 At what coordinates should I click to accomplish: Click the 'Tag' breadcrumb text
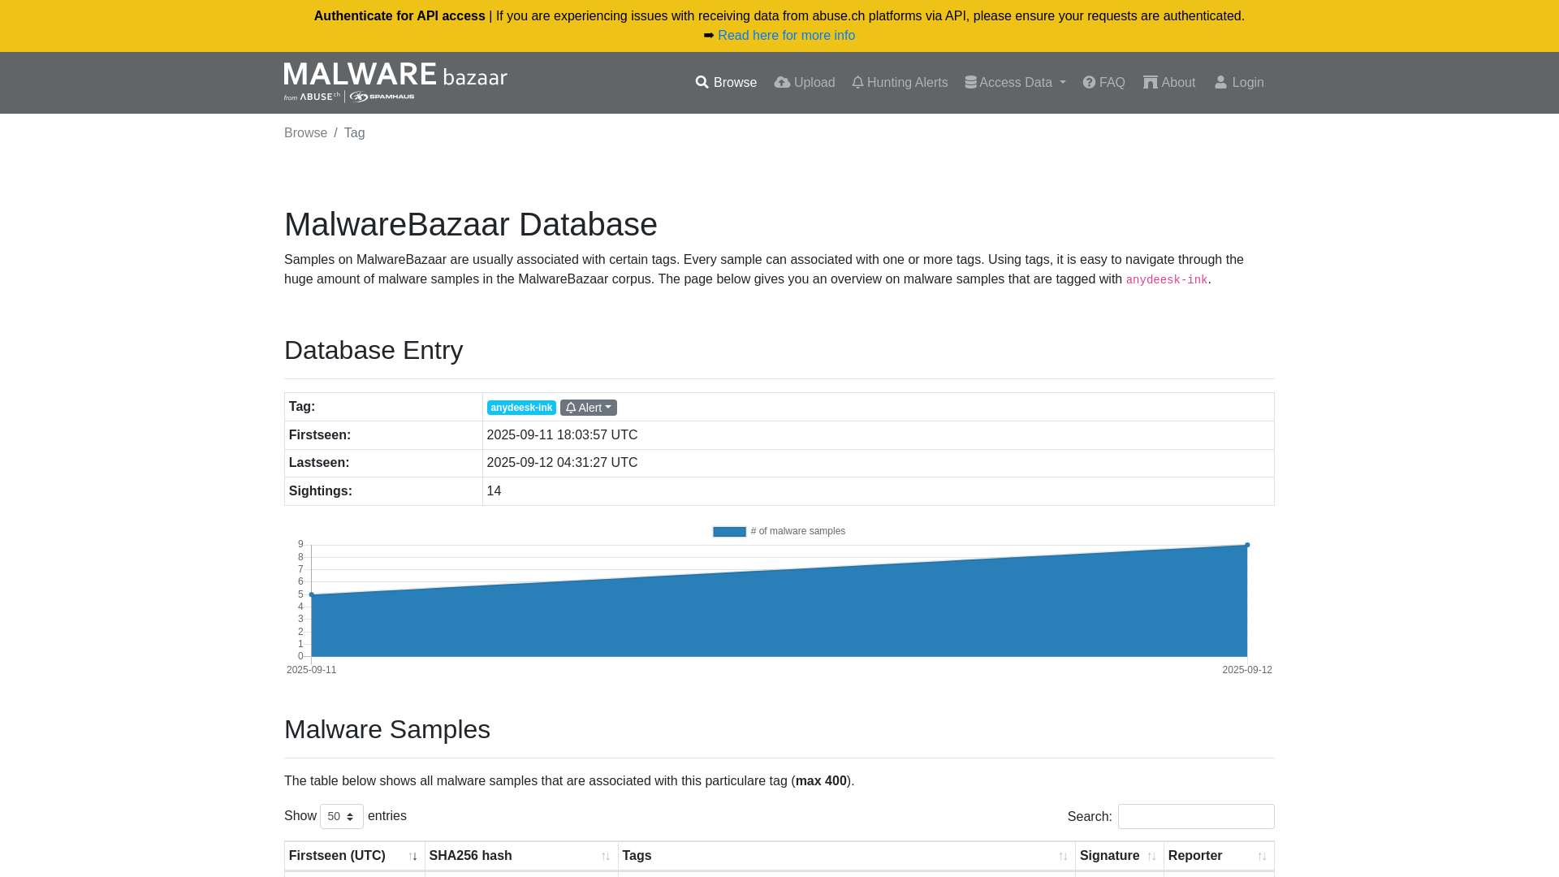354,133
